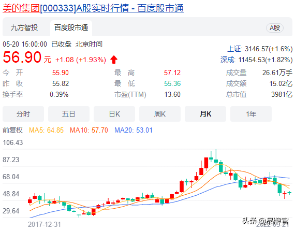Select the 周K chart tab
This screenshot has height=231, width=295.
coord(160,114)
